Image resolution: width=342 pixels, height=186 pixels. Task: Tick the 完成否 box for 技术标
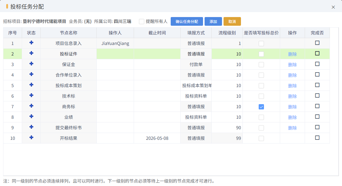317,95
